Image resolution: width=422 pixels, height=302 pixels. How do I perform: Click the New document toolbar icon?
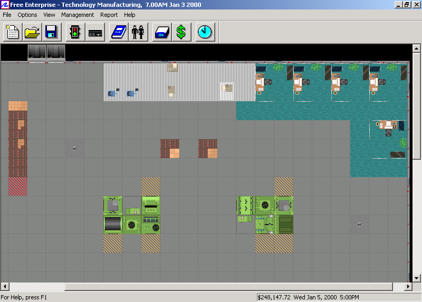pyautogui.click(x=12, y=32)
